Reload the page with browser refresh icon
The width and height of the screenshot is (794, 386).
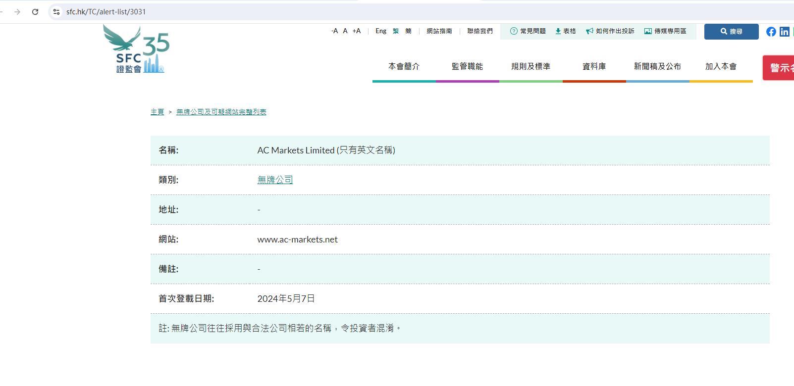pyautogui.click(x=35, y=12)
